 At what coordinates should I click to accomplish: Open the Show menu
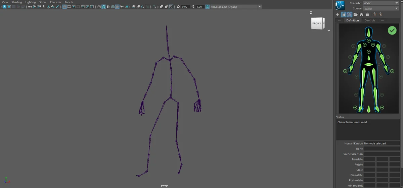click(x=43, y=2)
